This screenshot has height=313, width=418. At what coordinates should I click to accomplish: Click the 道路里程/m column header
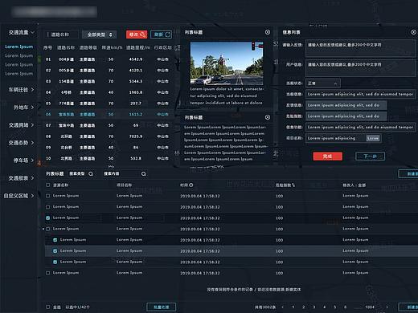[138, 47]
